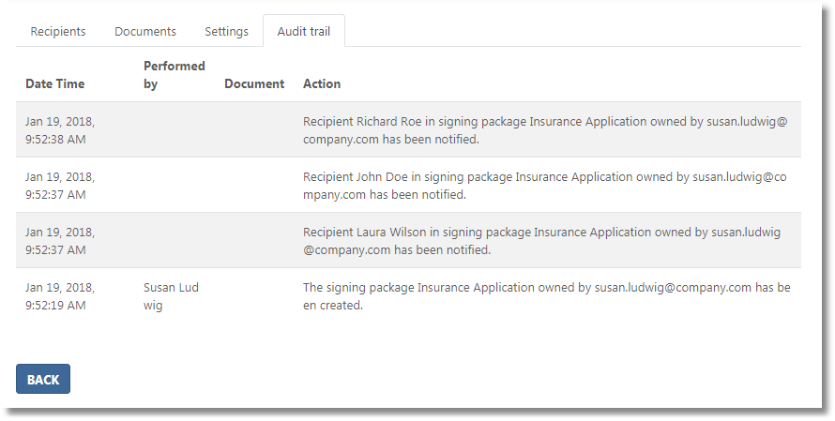Click the Date Time column header
The width and height of the screenshot is (835, 421).
click(x=54, y=83)
